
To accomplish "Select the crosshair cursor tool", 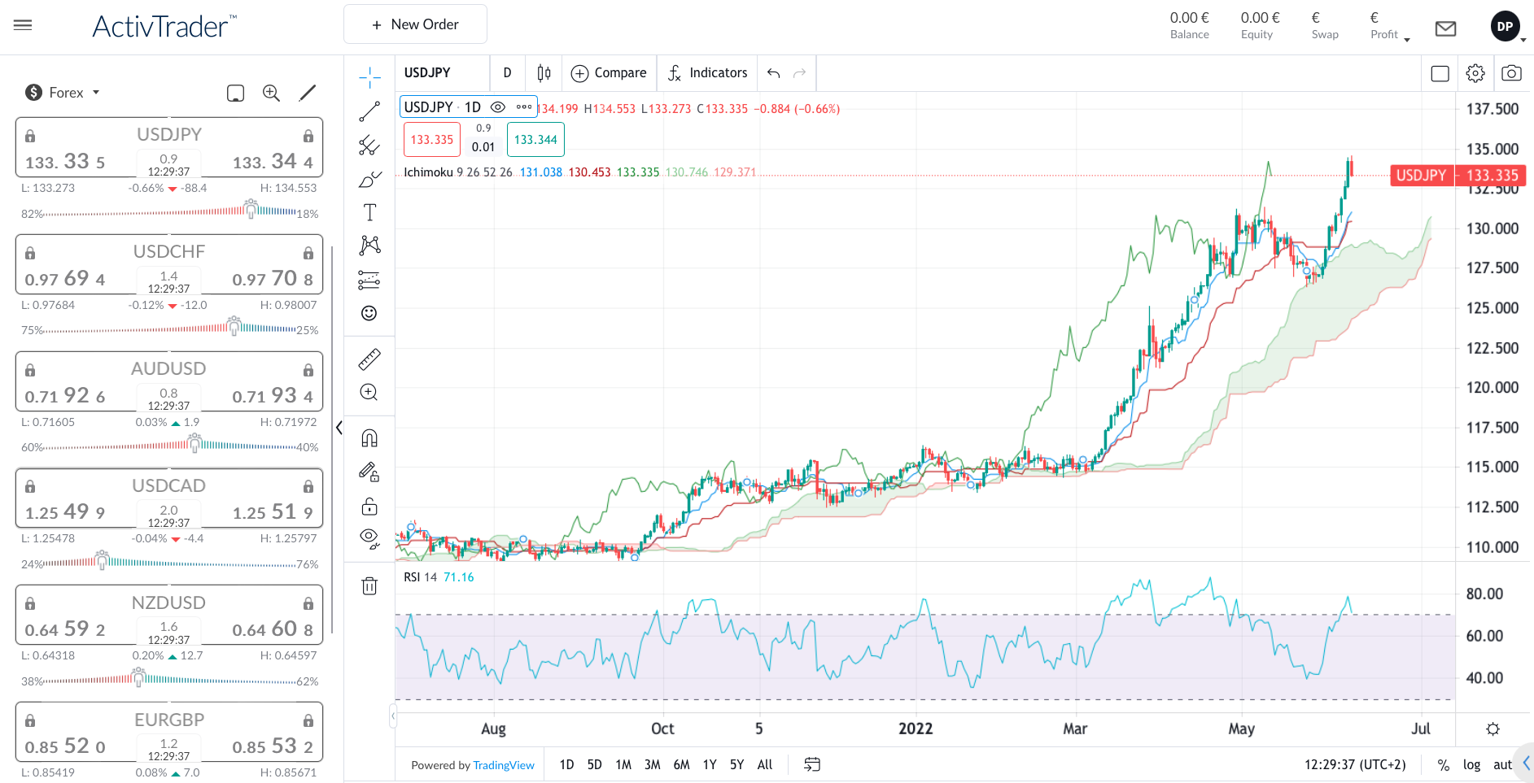I will pos(369,77).
